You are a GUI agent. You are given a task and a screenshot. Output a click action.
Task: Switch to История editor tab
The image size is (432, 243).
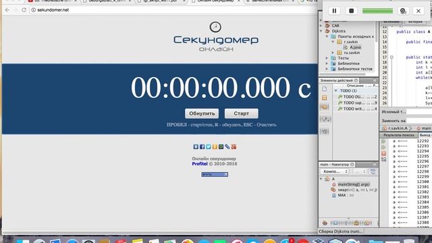(415, 22)
